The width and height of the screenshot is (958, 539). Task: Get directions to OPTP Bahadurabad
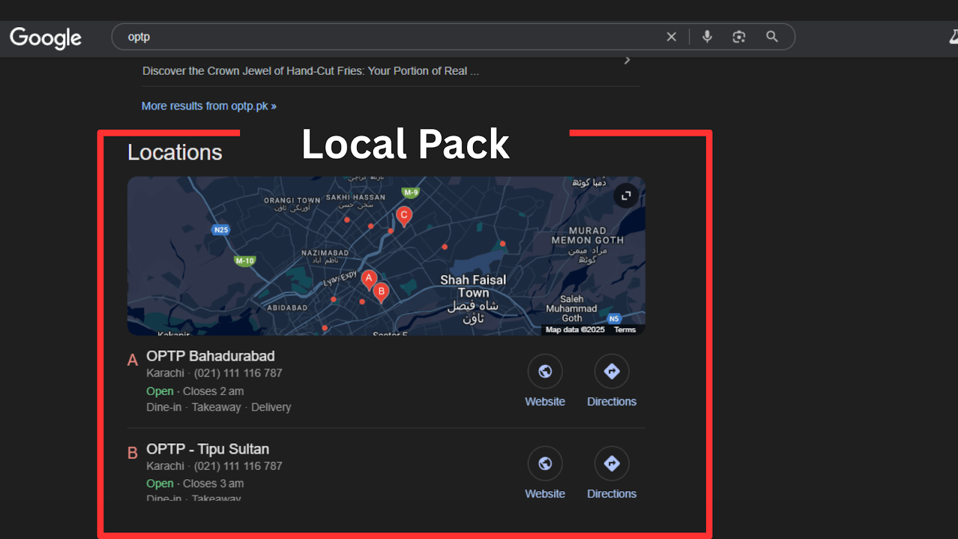(x=611, y=381)
